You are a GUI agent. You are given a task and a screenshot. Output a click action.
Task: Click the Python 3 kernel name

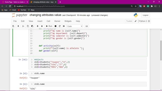click(x=143, y=21)
